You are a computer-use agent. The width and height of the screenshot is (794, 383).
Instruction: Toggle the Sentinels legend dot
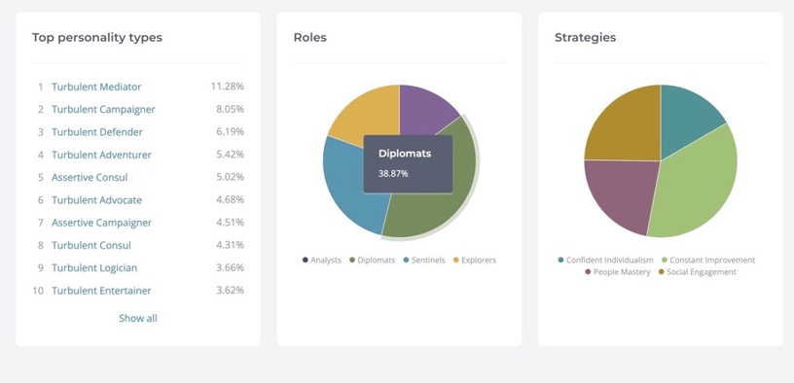(406, 261)
